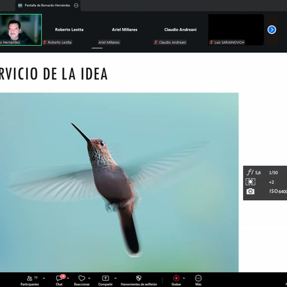Expand the Participantes options arrow
The height and width of the screenshot is (287, 287).
(44, 278)
